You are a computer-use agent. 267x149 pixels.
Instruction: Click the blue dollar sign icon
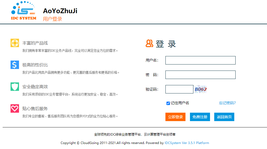(x=15, y=65)
